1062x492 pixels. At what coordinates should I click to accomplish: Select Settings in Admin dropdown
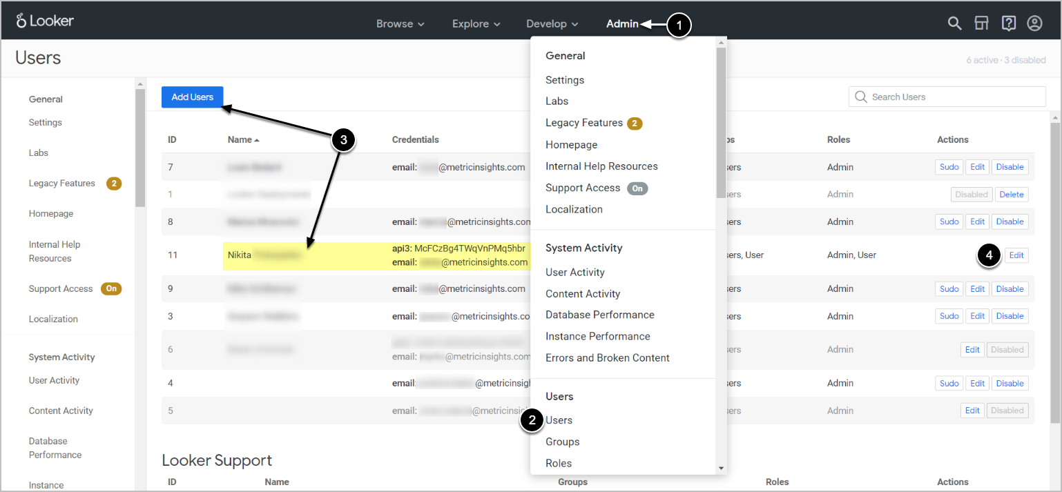pyautogui.click(x=565, y=80)
